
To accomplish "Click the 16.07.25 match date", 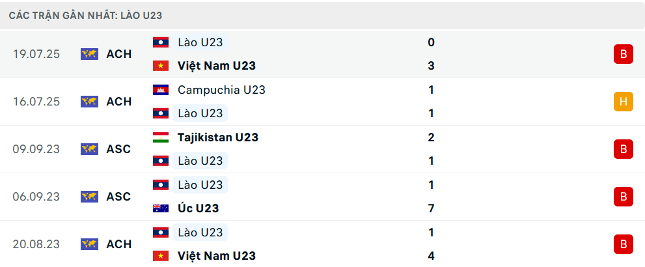I will point(36,102).
